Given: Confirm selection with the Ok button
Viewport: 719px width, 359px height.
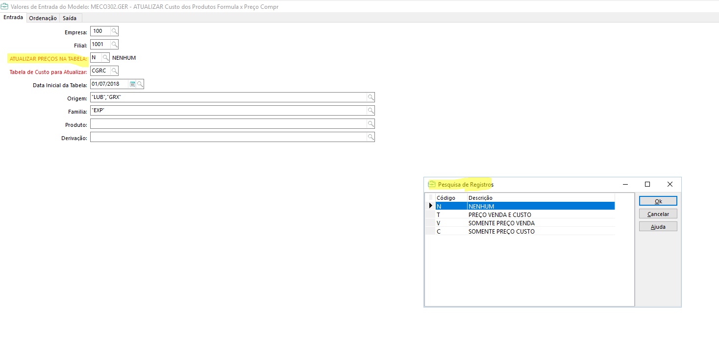Looking at the screenshot, I should point(658,201).
